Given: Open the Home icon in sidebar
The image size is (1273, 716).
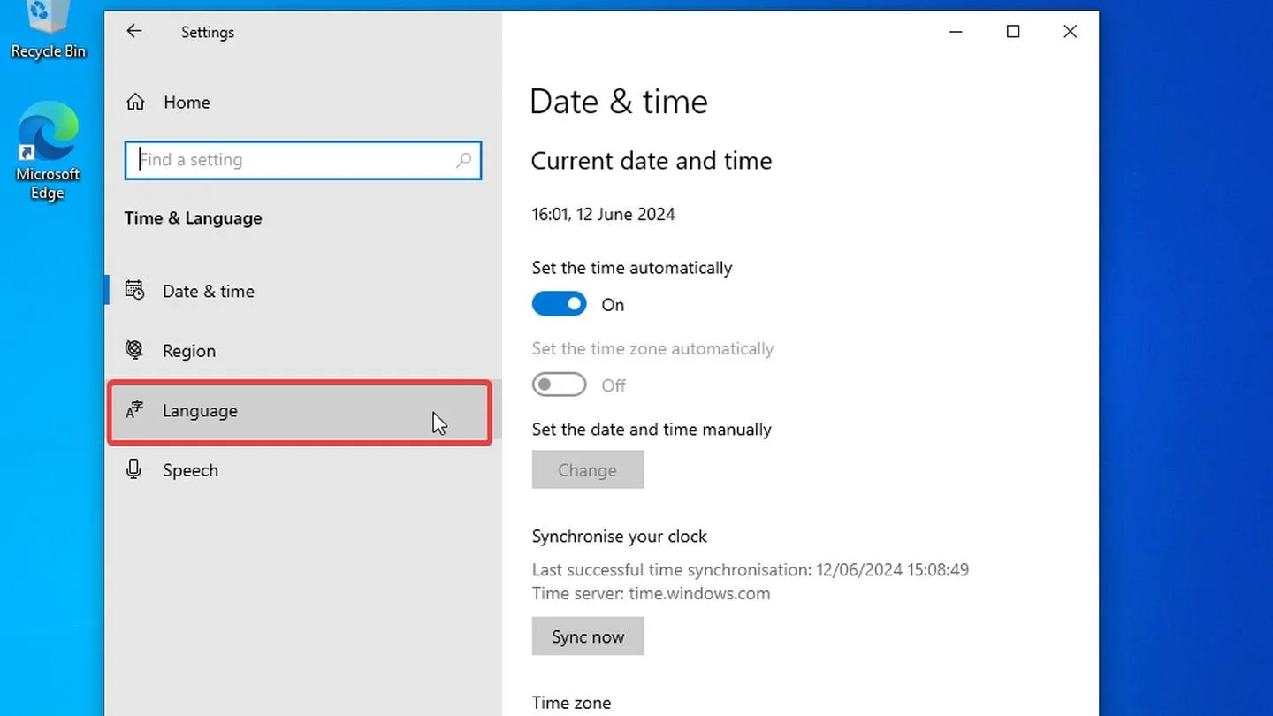Looking at the screenshot, I should click(135, 102).
